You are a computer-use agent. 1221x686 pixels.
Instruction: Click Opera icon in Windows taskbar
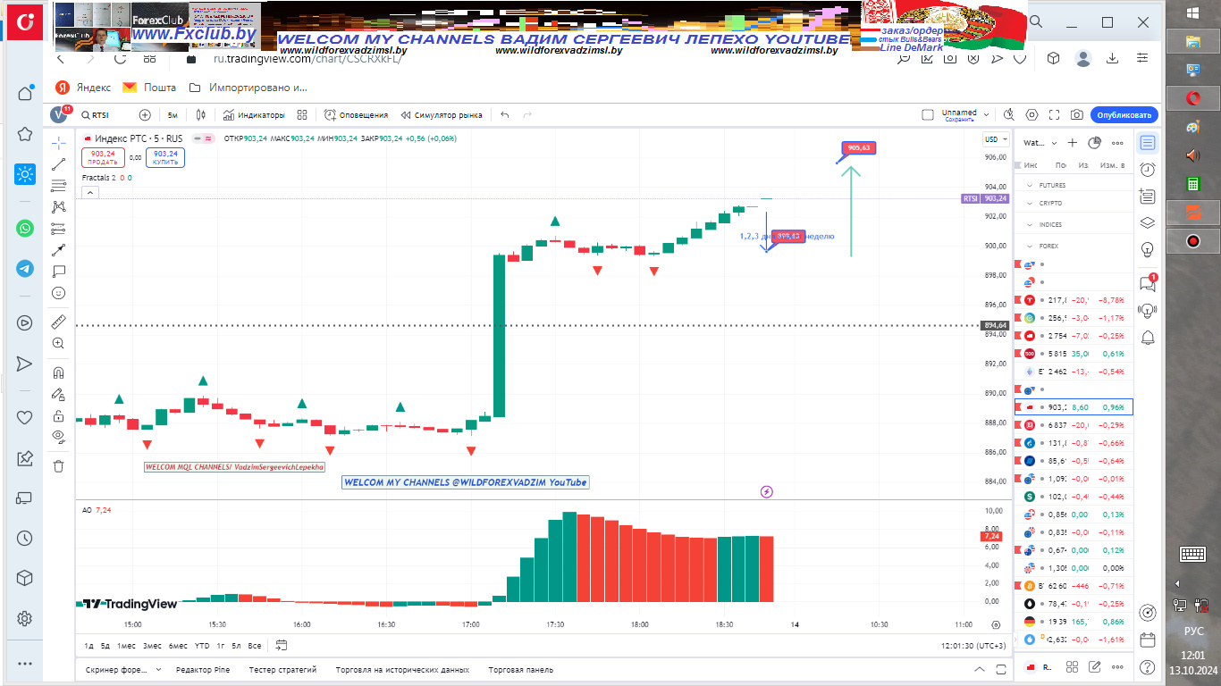(x=1192, y=97)
